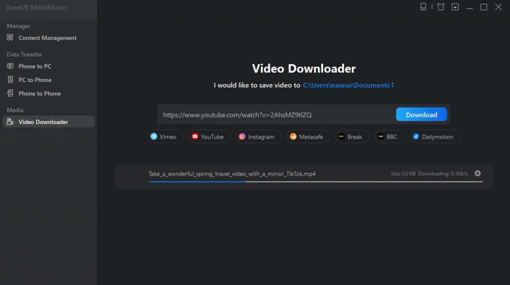Open save location dropdown arrows
510x285 pixels.
392,85
